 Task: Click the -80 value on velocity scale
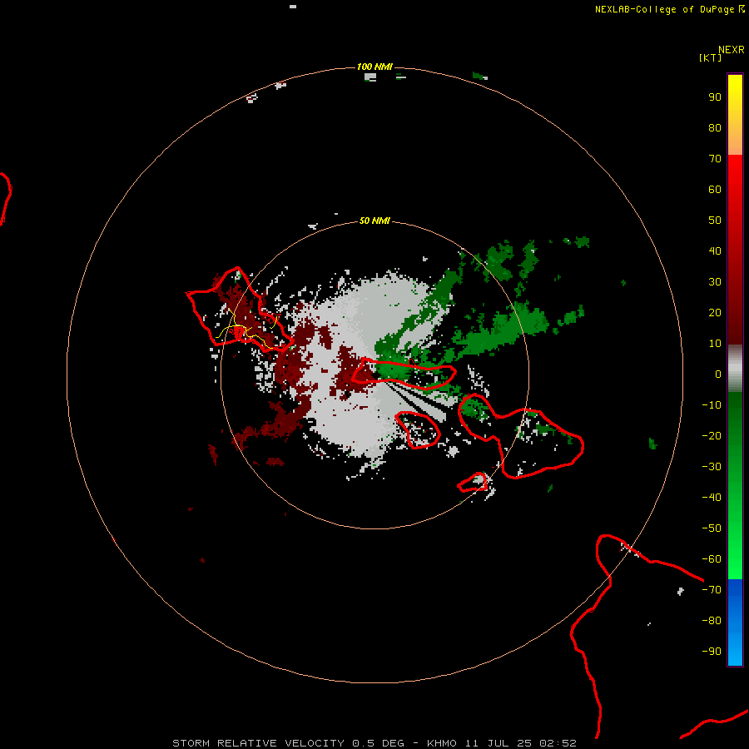click(712, 621)
